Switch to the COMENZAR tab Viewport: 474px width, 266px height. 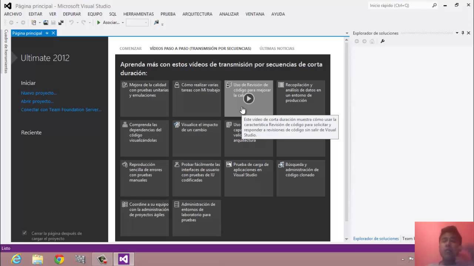(130, 48)
